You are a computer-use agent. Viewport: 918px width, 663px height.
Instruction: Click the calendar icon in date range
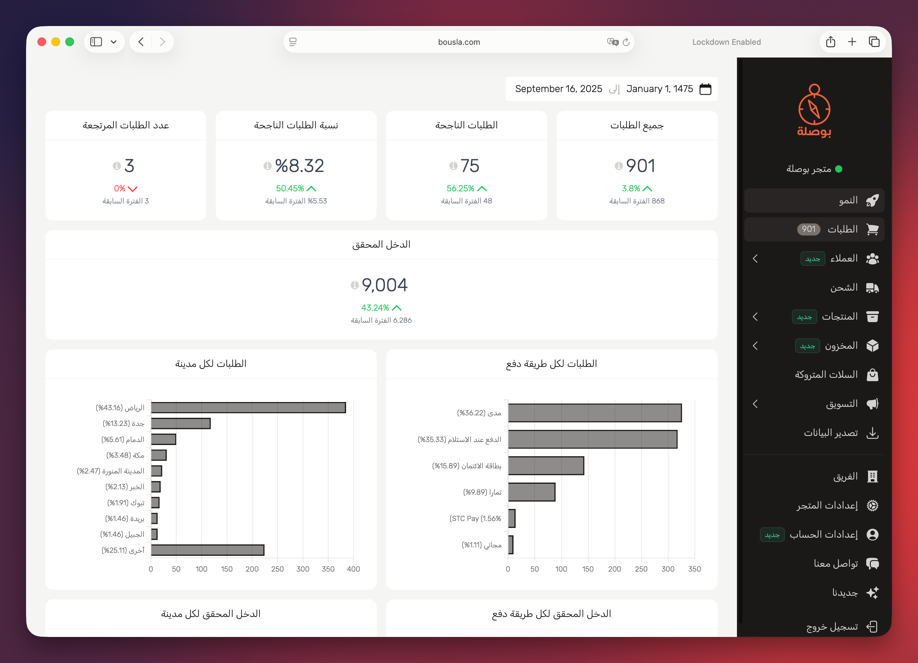(x=705, y=89)
